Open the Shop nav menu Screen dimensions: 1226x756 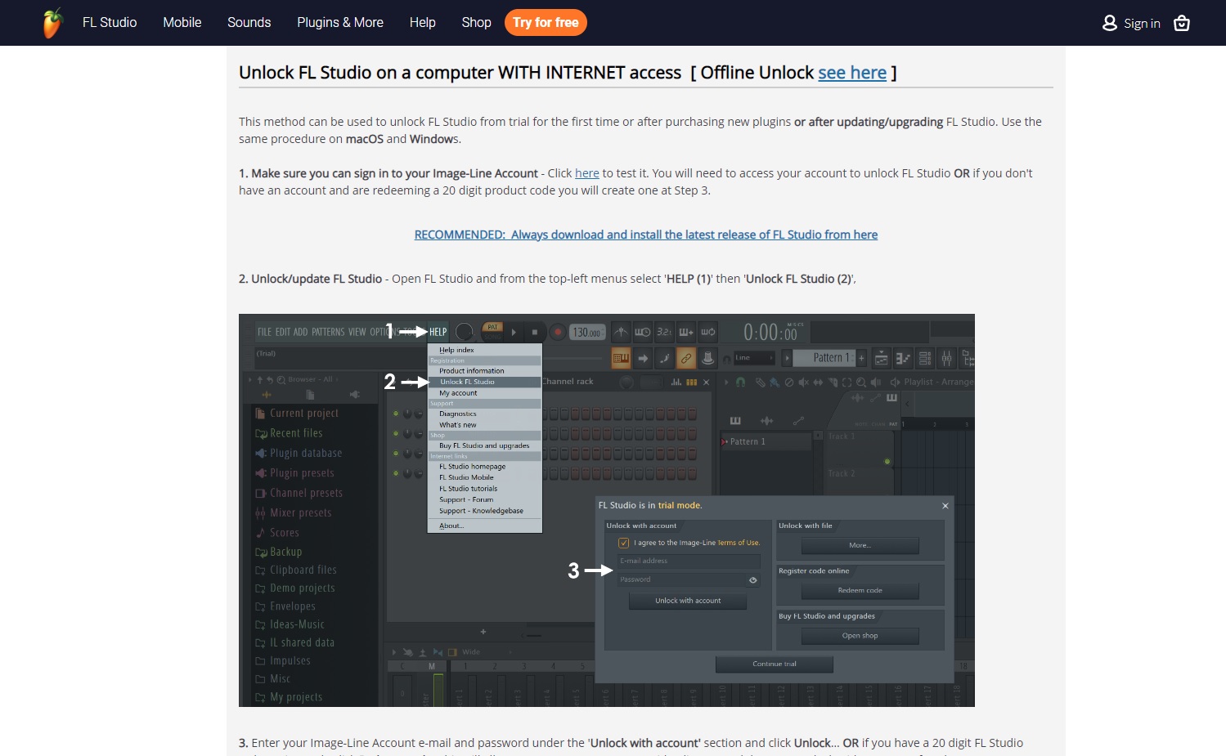[x=476, y=23]
